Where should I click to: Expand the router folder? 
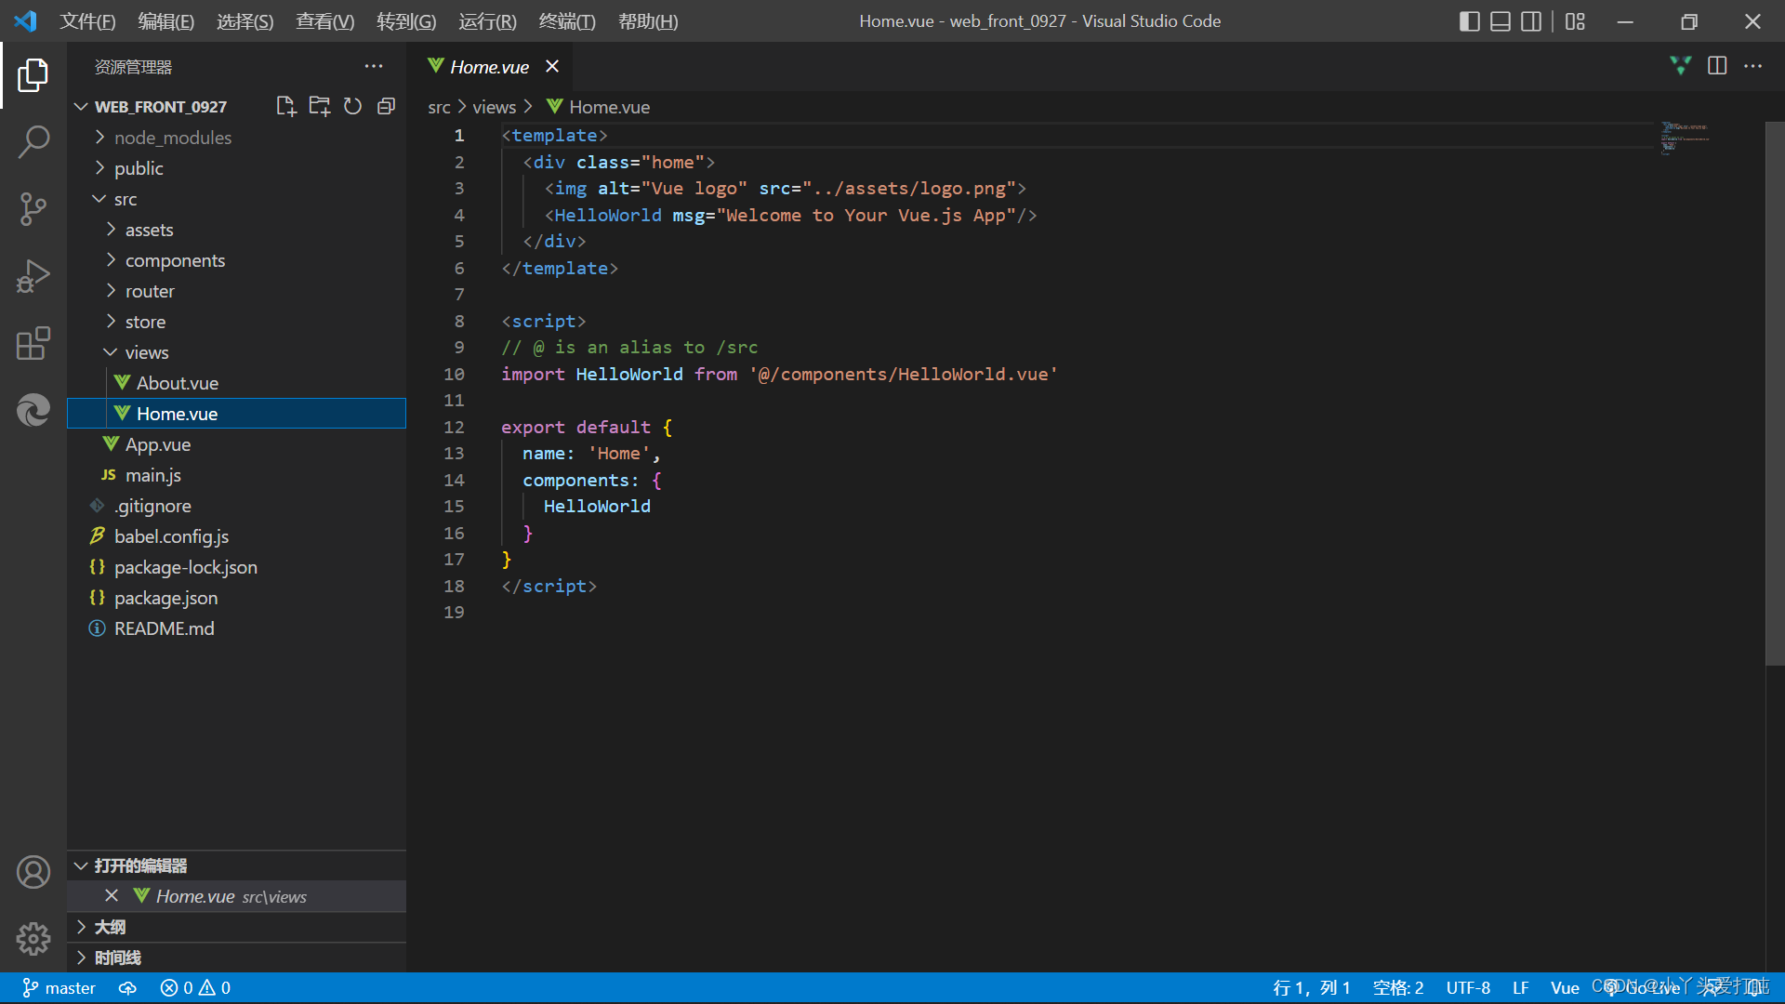[111, 291]
